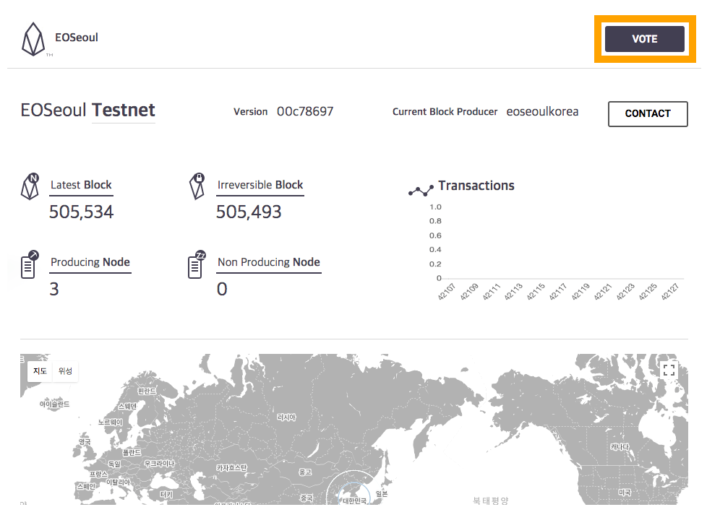Select the Irreversible Block label
Viewport: 707px width, 520px height.
[x=260, y=185]
